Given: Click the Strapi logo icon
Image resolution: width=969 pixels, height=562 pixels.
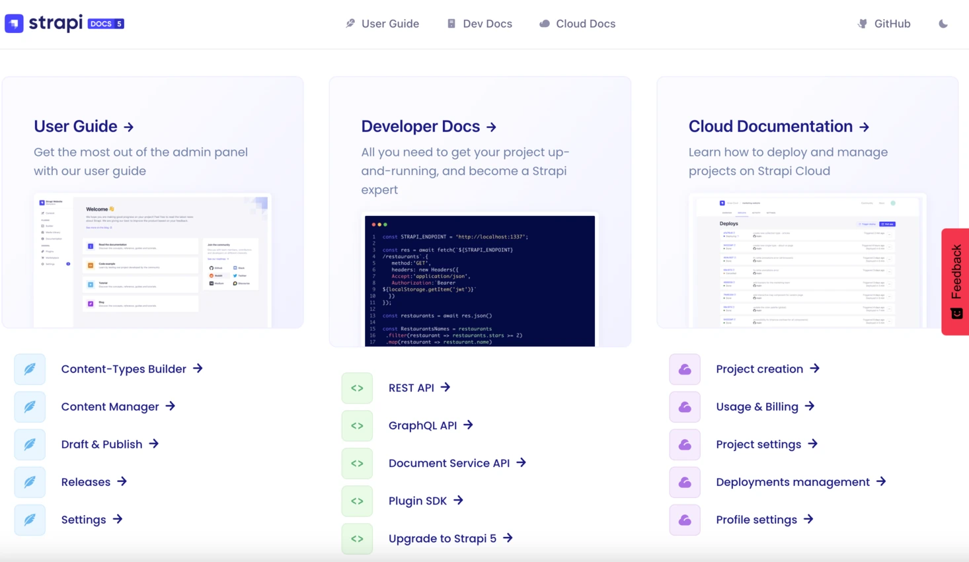Looking at the screenshot, I should (x=14, y=24).
